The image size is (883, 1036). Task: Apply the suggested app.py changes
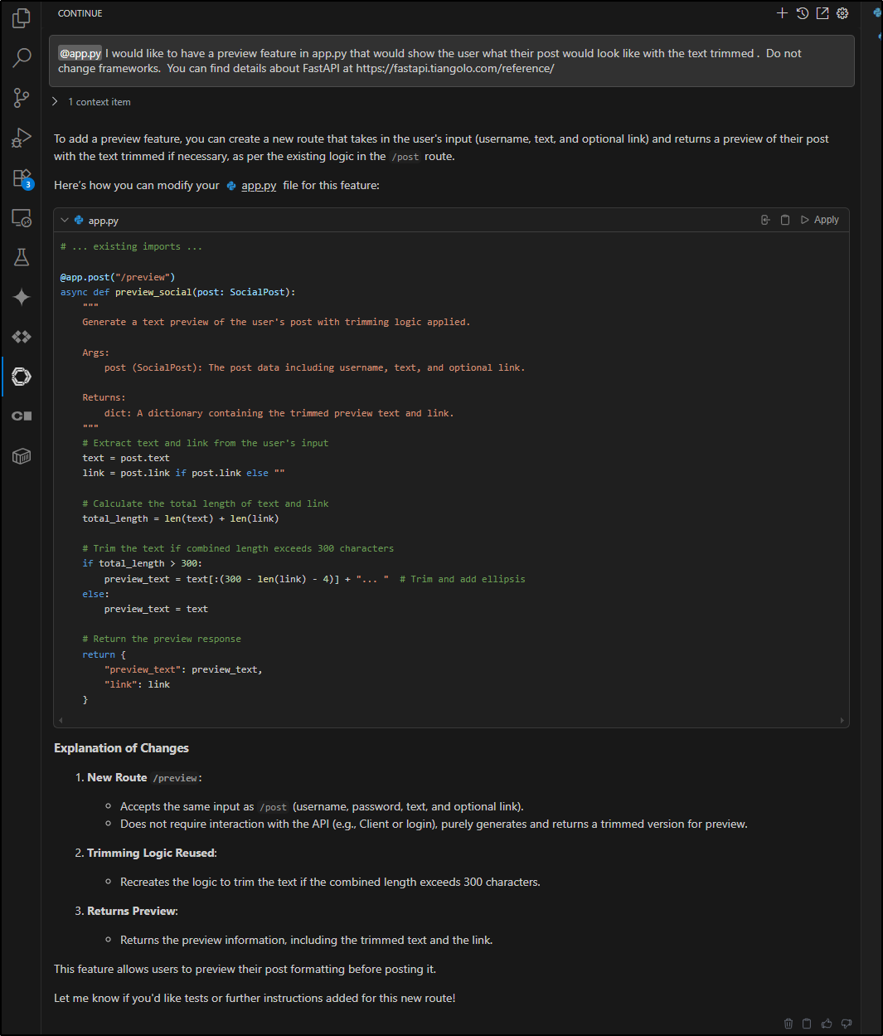coord(819,219)
